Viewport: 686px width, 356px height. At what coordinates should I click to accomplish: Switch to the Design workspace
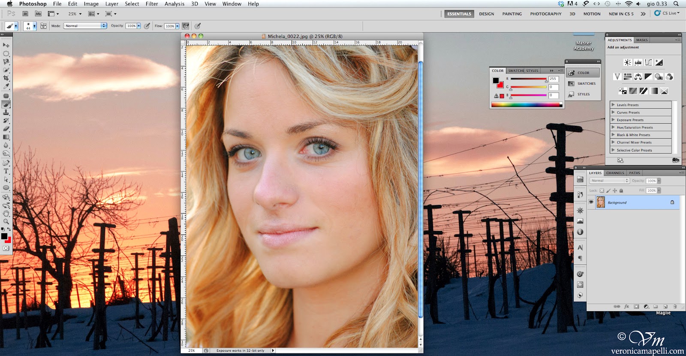pyautogui.click(x=487, y=14)
